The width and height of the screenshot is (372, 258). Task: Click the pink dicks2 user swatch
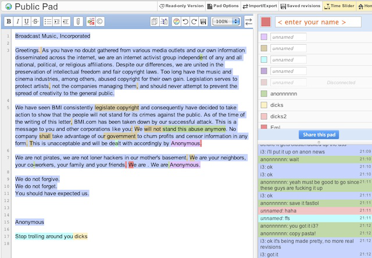(264, 116)
